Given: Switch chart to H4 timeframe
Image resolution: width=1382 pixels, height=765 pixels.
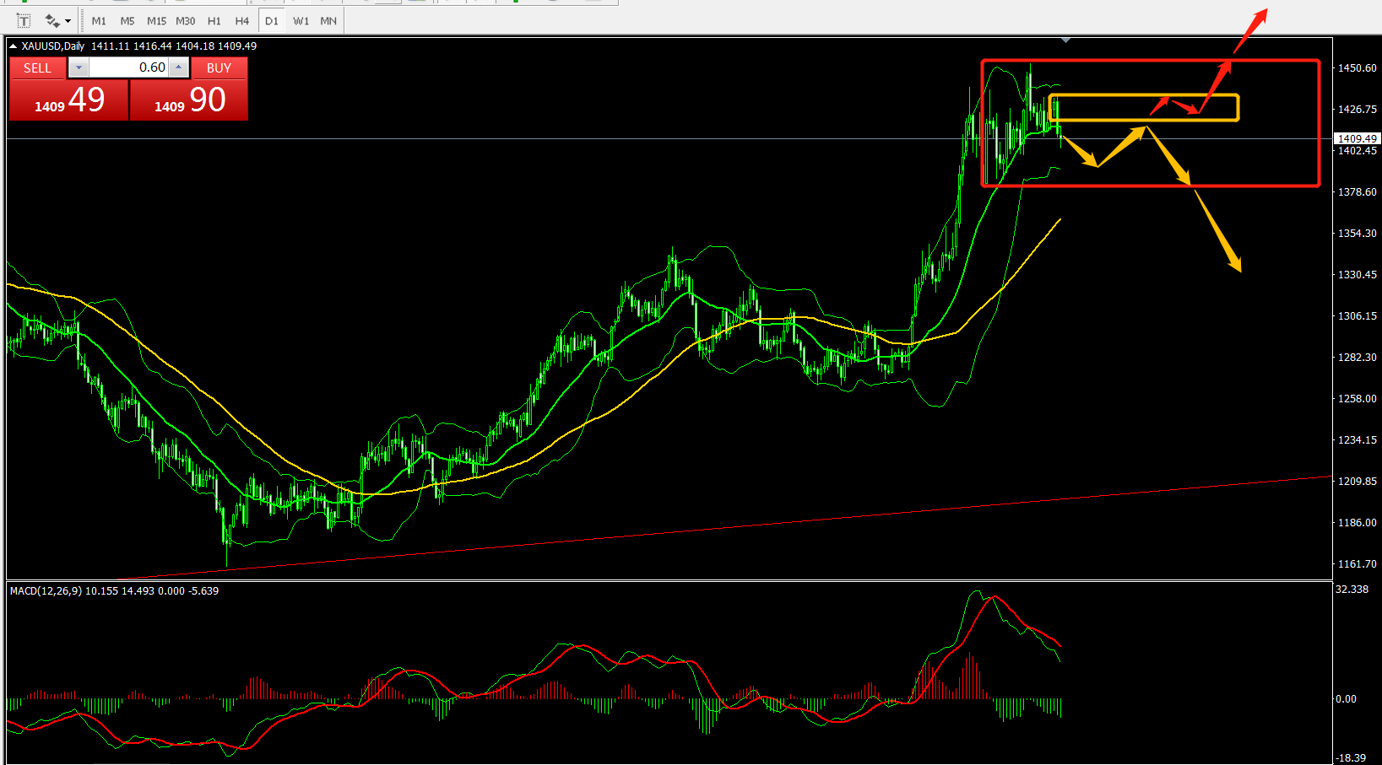Looking at the screenshot, I should 242,21.
